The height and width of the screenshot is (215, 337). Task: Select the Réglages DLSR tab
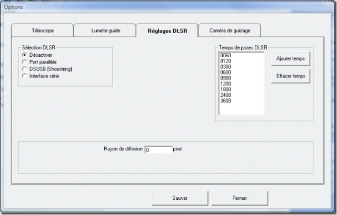(166, 30)
